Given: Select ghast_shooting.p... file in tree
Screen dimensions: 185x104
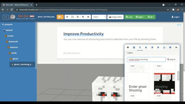Looking at the screenshot, I should [22, 64].
